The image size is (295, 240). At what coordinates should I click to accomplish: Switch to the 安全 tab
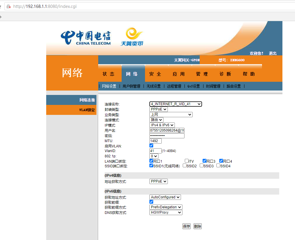[155, 74]
